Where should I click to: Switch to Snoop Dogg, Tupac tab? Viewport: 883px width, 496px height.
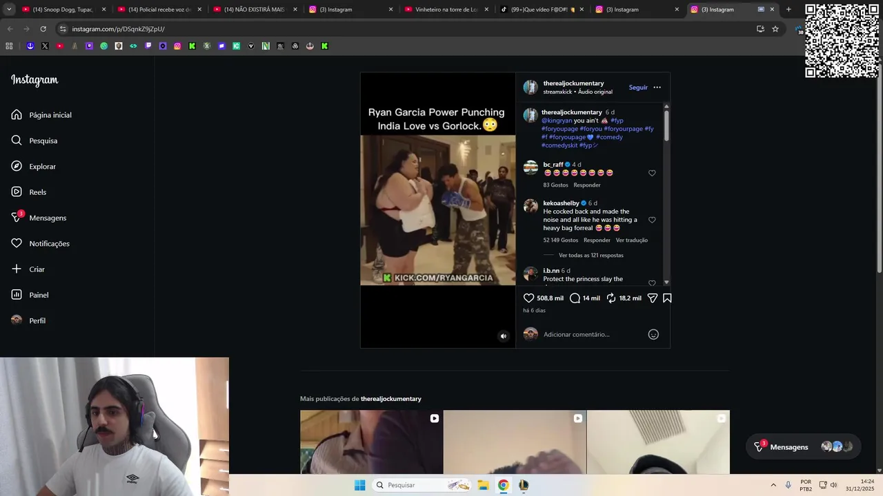coord(63,10)
